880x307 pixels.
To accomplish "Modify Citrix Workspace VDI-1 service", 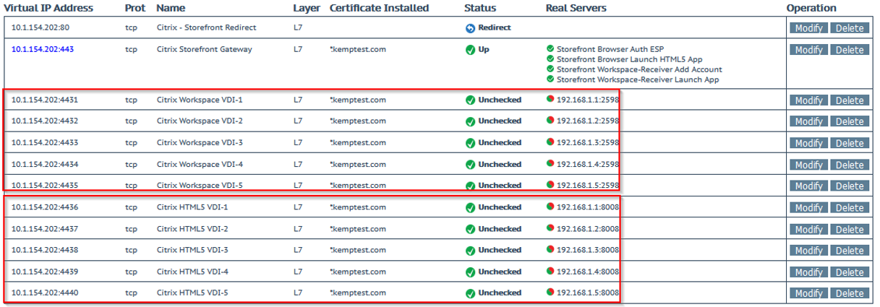I will pos(808,100).
